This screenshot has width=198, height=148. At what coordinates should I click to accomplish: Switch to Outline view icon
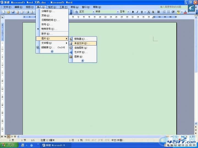point(12,136)
